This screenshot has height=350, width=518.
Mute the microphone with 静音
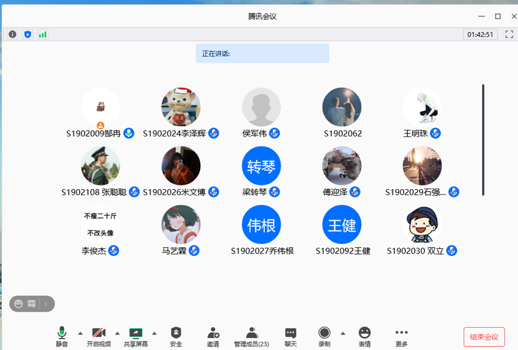click(62, 336)
